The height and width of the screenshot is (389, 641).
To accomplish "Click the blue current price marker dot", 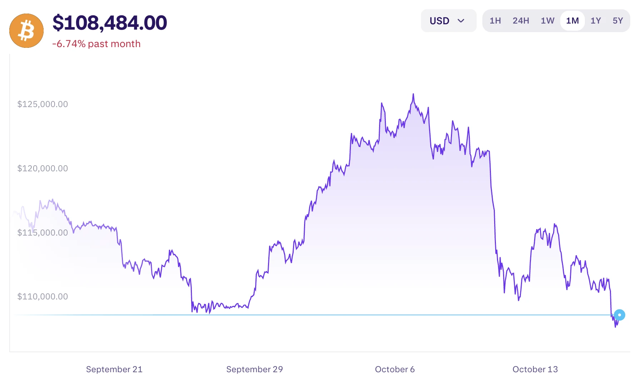I will coord(620,315).
